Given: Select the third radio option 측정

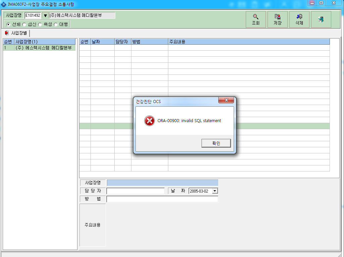Looking at the screenshot, I should click(x=40, y=24).
